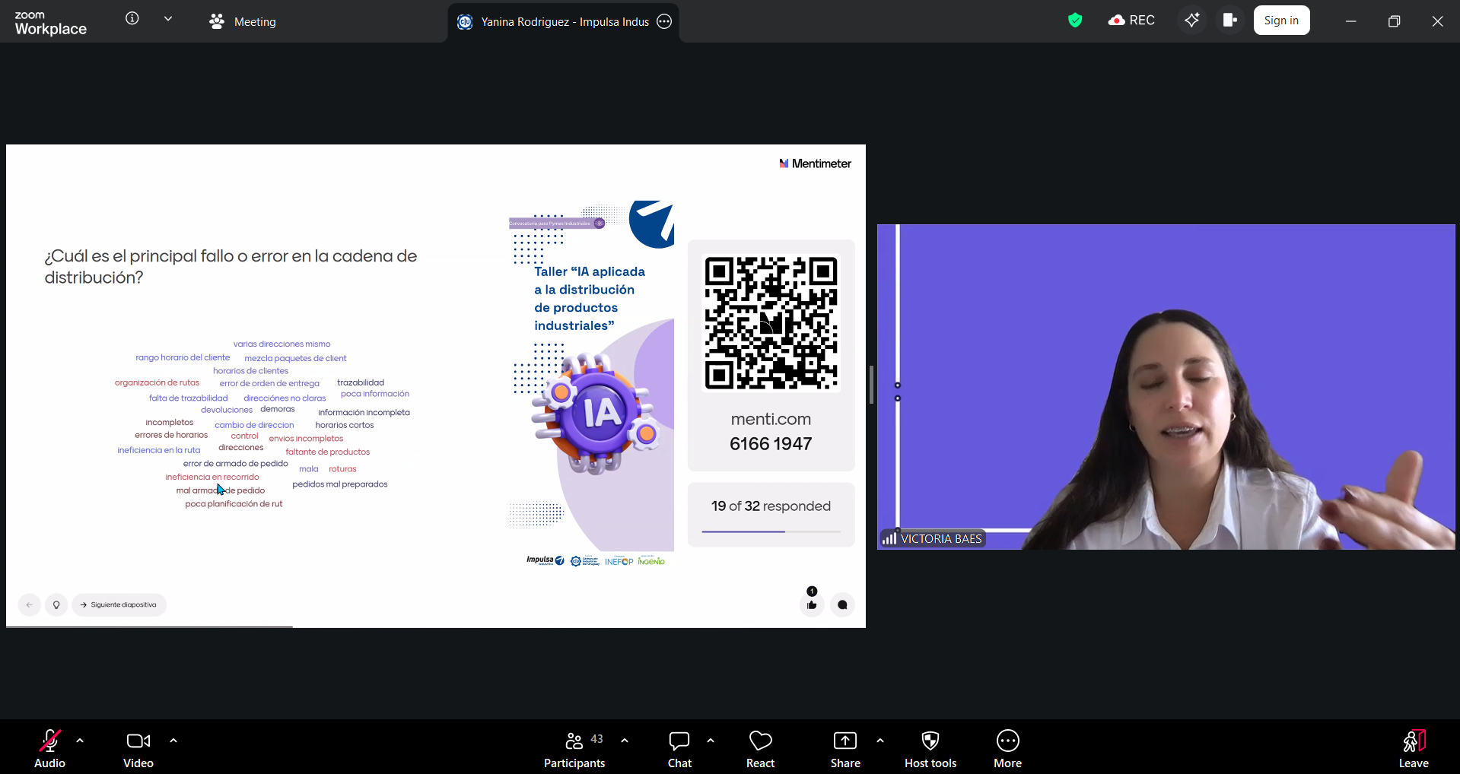This screenshot has width=1460, height=774.
Task: Expand Zoom Workplace dropdown chevron
Action: tap(168, 18)
